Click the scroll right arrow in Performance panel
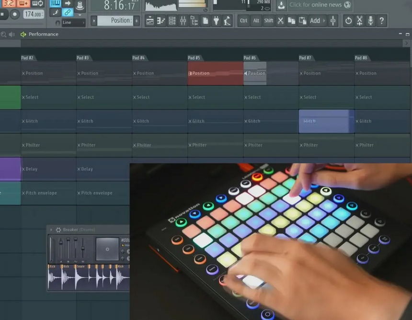Screen dimensions: 412x320 pyautogui.click(x=406, y=43)
